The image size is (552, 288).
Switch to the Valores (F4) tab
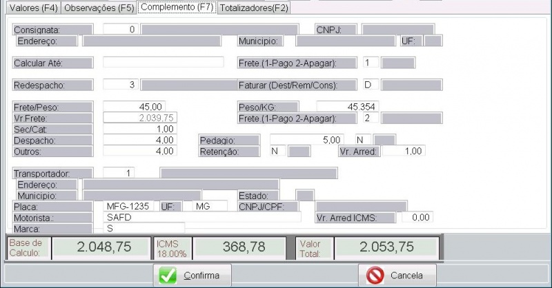point(30,8)
